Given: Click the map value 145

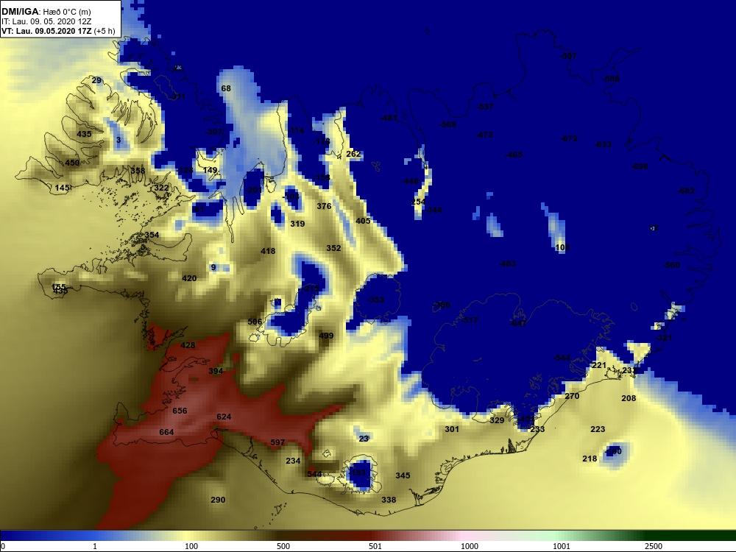Looking at the screenshot, I should (62, 188).
